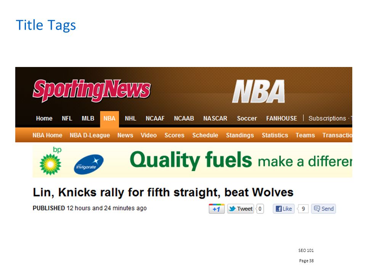The image size is (366, 274).
Task: Open Schedule in the orange submenu
Action: pos(205,135)
